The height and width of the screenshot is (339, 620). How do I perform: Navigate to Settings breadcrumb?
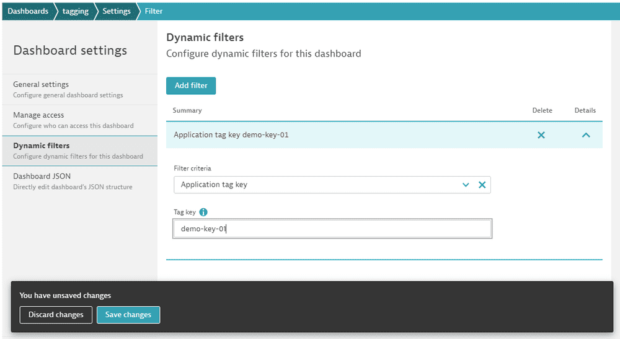[117, 11]
